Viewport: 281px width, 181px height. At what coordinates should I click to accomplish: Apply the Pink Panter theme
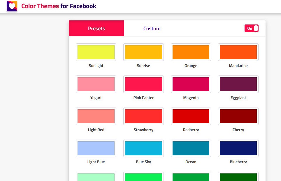coord(143,84)
